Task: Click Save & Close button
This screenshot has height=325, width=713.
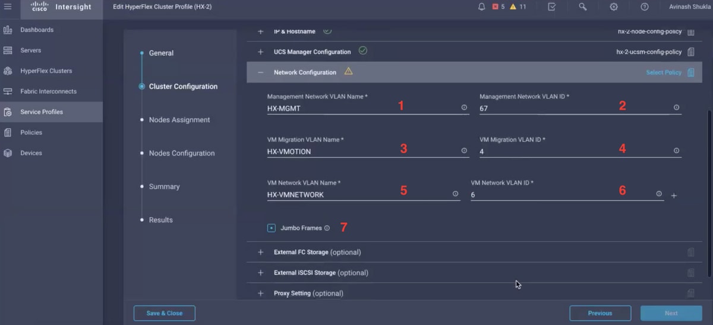Action: pyautogui.click(x=165, y=313)
